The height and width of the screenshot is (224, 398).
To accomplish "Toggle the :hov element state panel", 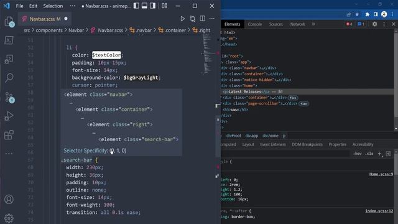I will coord(358,154).
